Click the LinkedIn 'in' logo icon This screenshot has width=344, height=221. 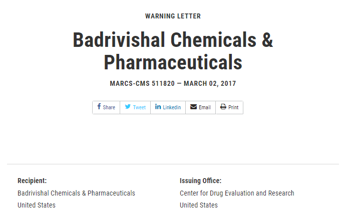pyautogui.click(x=158, y=106)
